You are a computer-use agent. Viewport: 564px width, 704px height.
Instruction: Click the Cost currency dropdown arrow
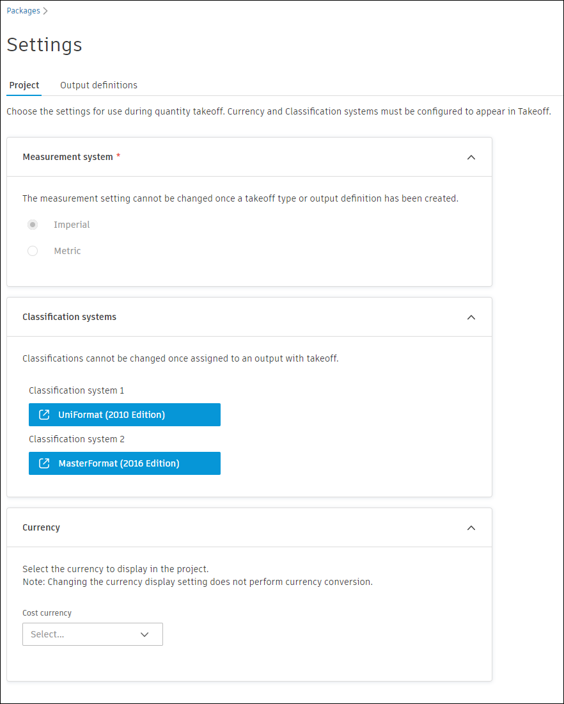[145, 634]
